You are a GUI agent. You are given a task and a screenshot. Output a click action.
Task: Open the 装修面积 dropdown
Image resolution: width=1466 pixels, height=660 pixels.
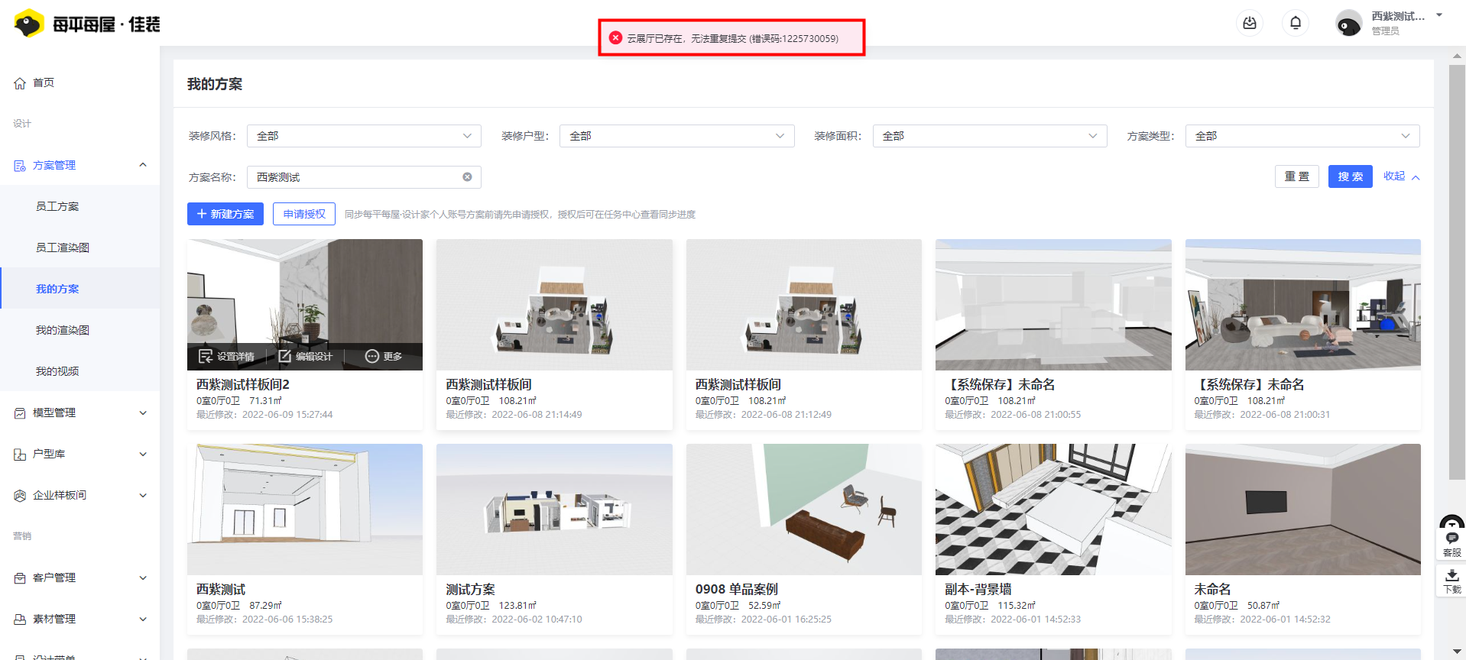click(x=990, y=136)
